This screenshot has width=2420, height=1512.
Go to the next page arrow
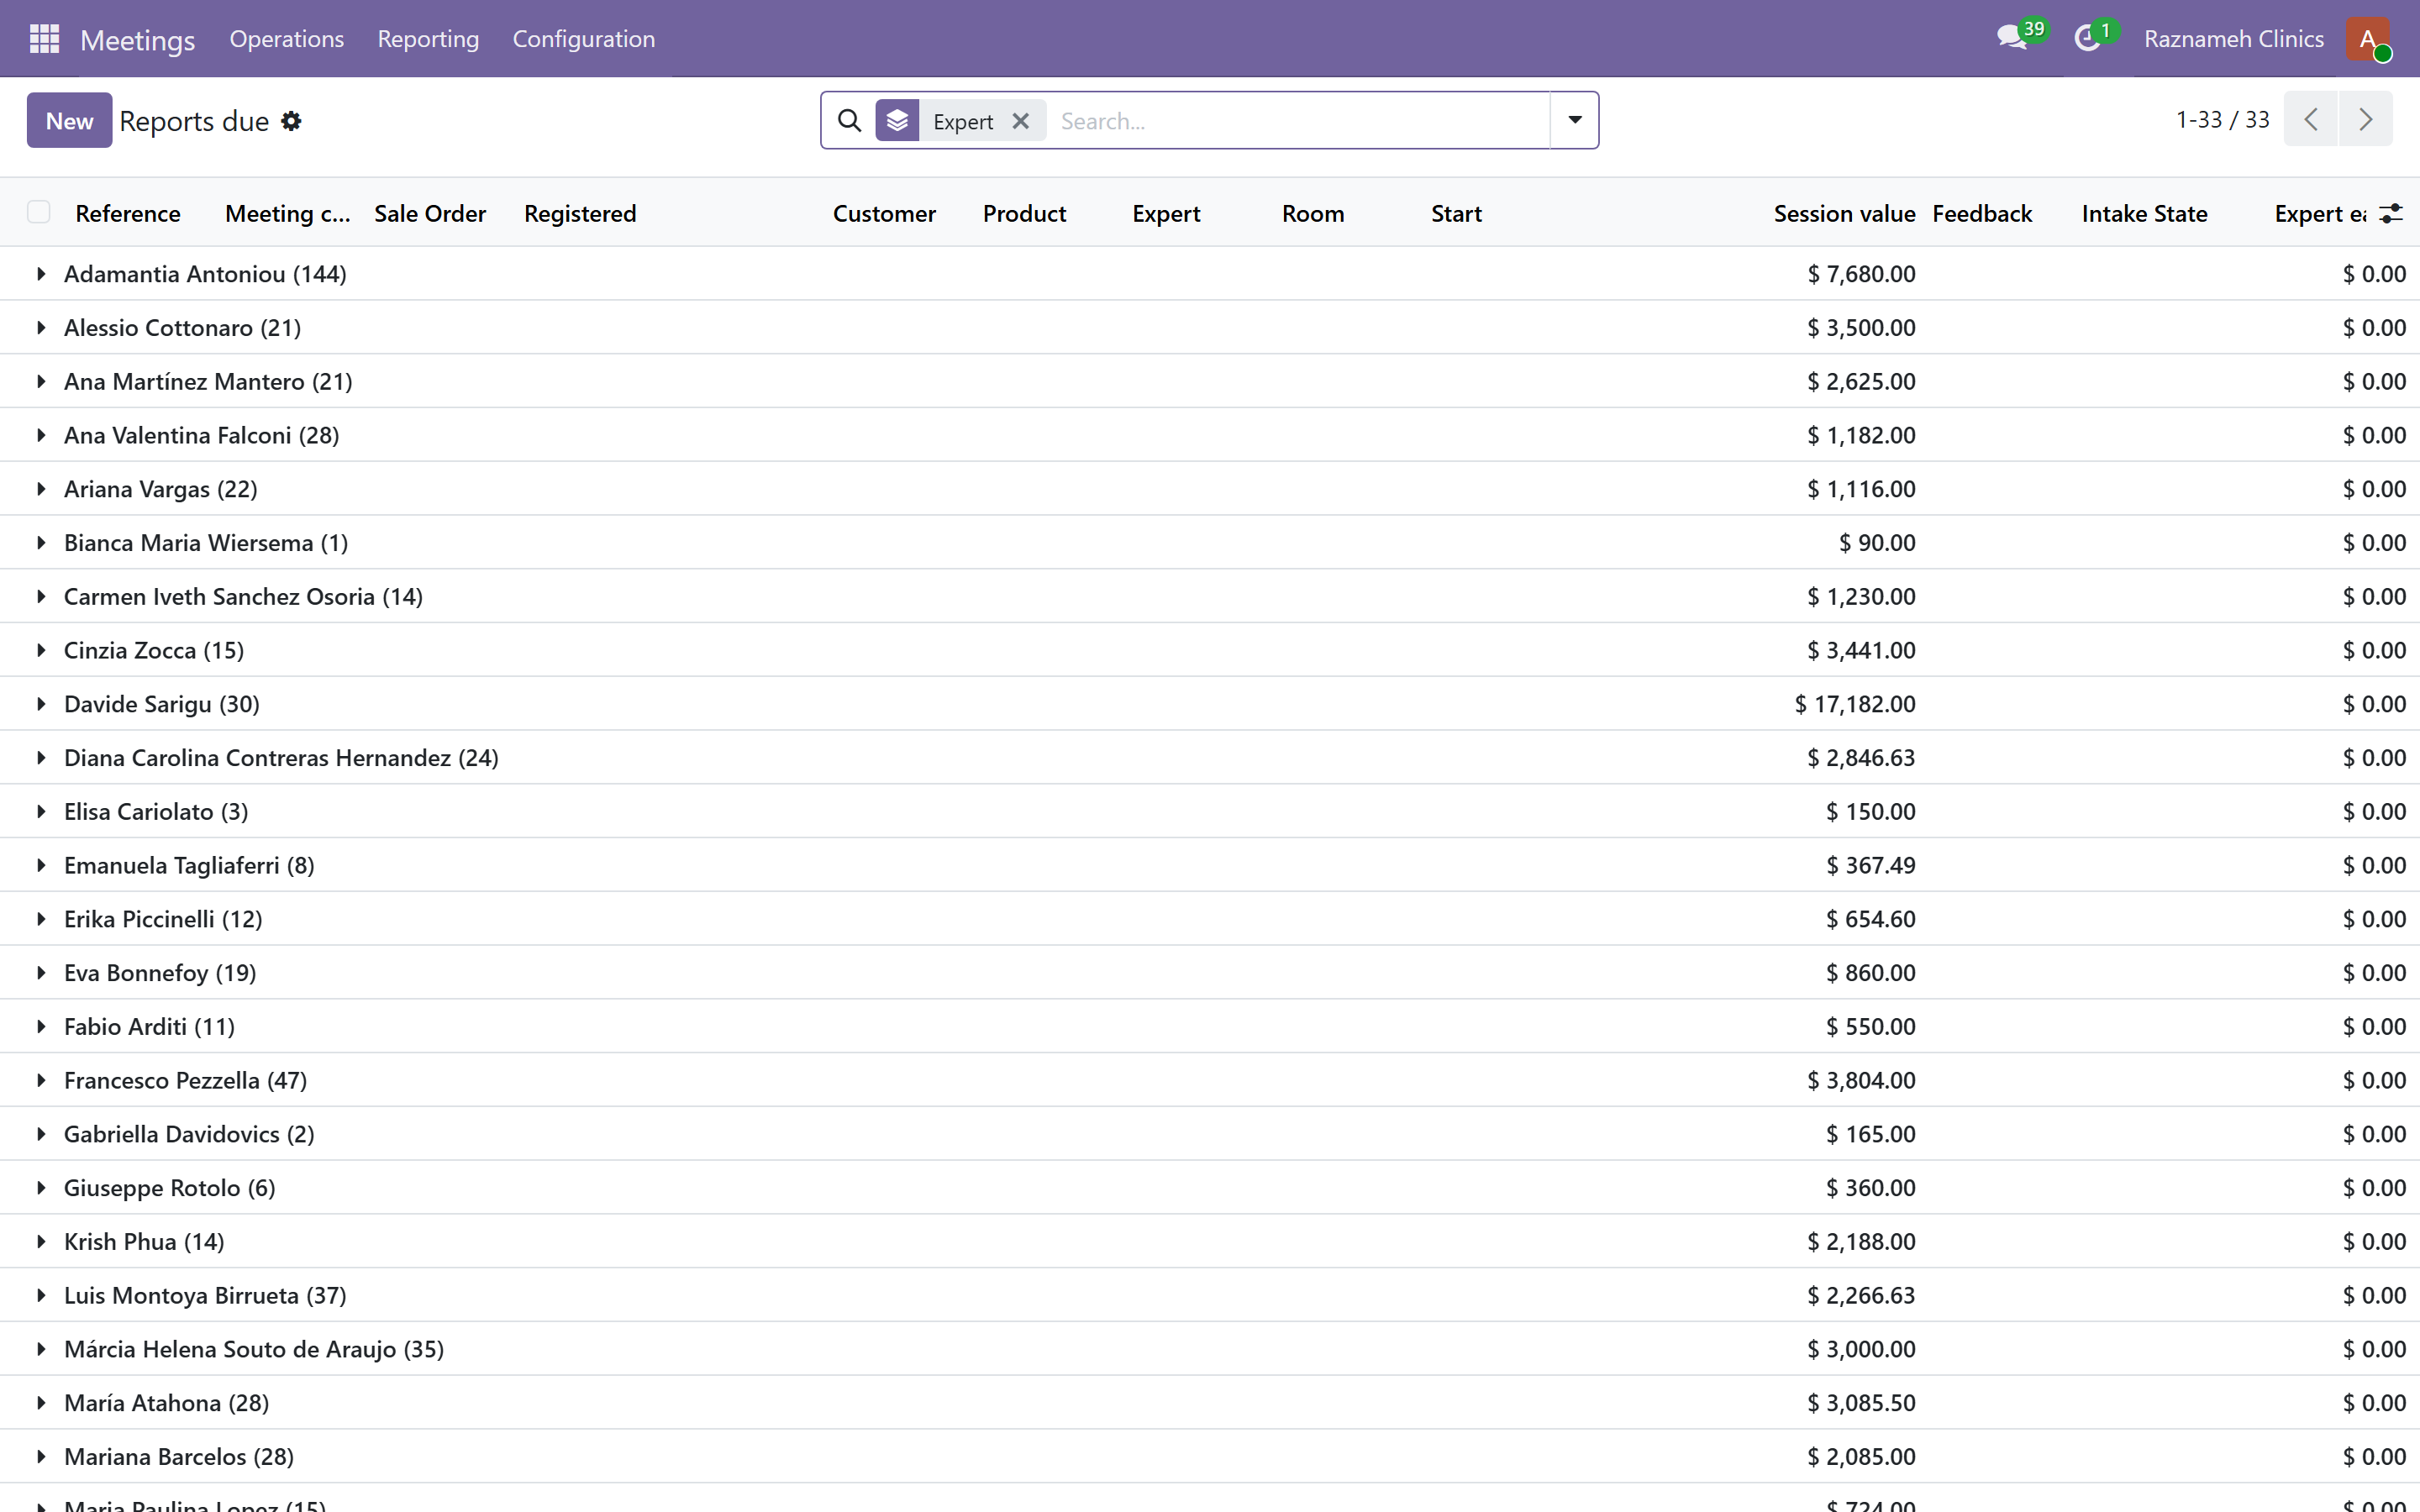point(2365,119)
